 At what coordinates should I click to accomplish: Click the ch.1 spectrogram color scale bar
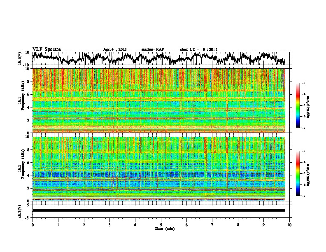click(x=298, y=105)
